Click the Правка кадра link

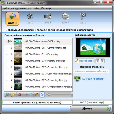(86, 61)
